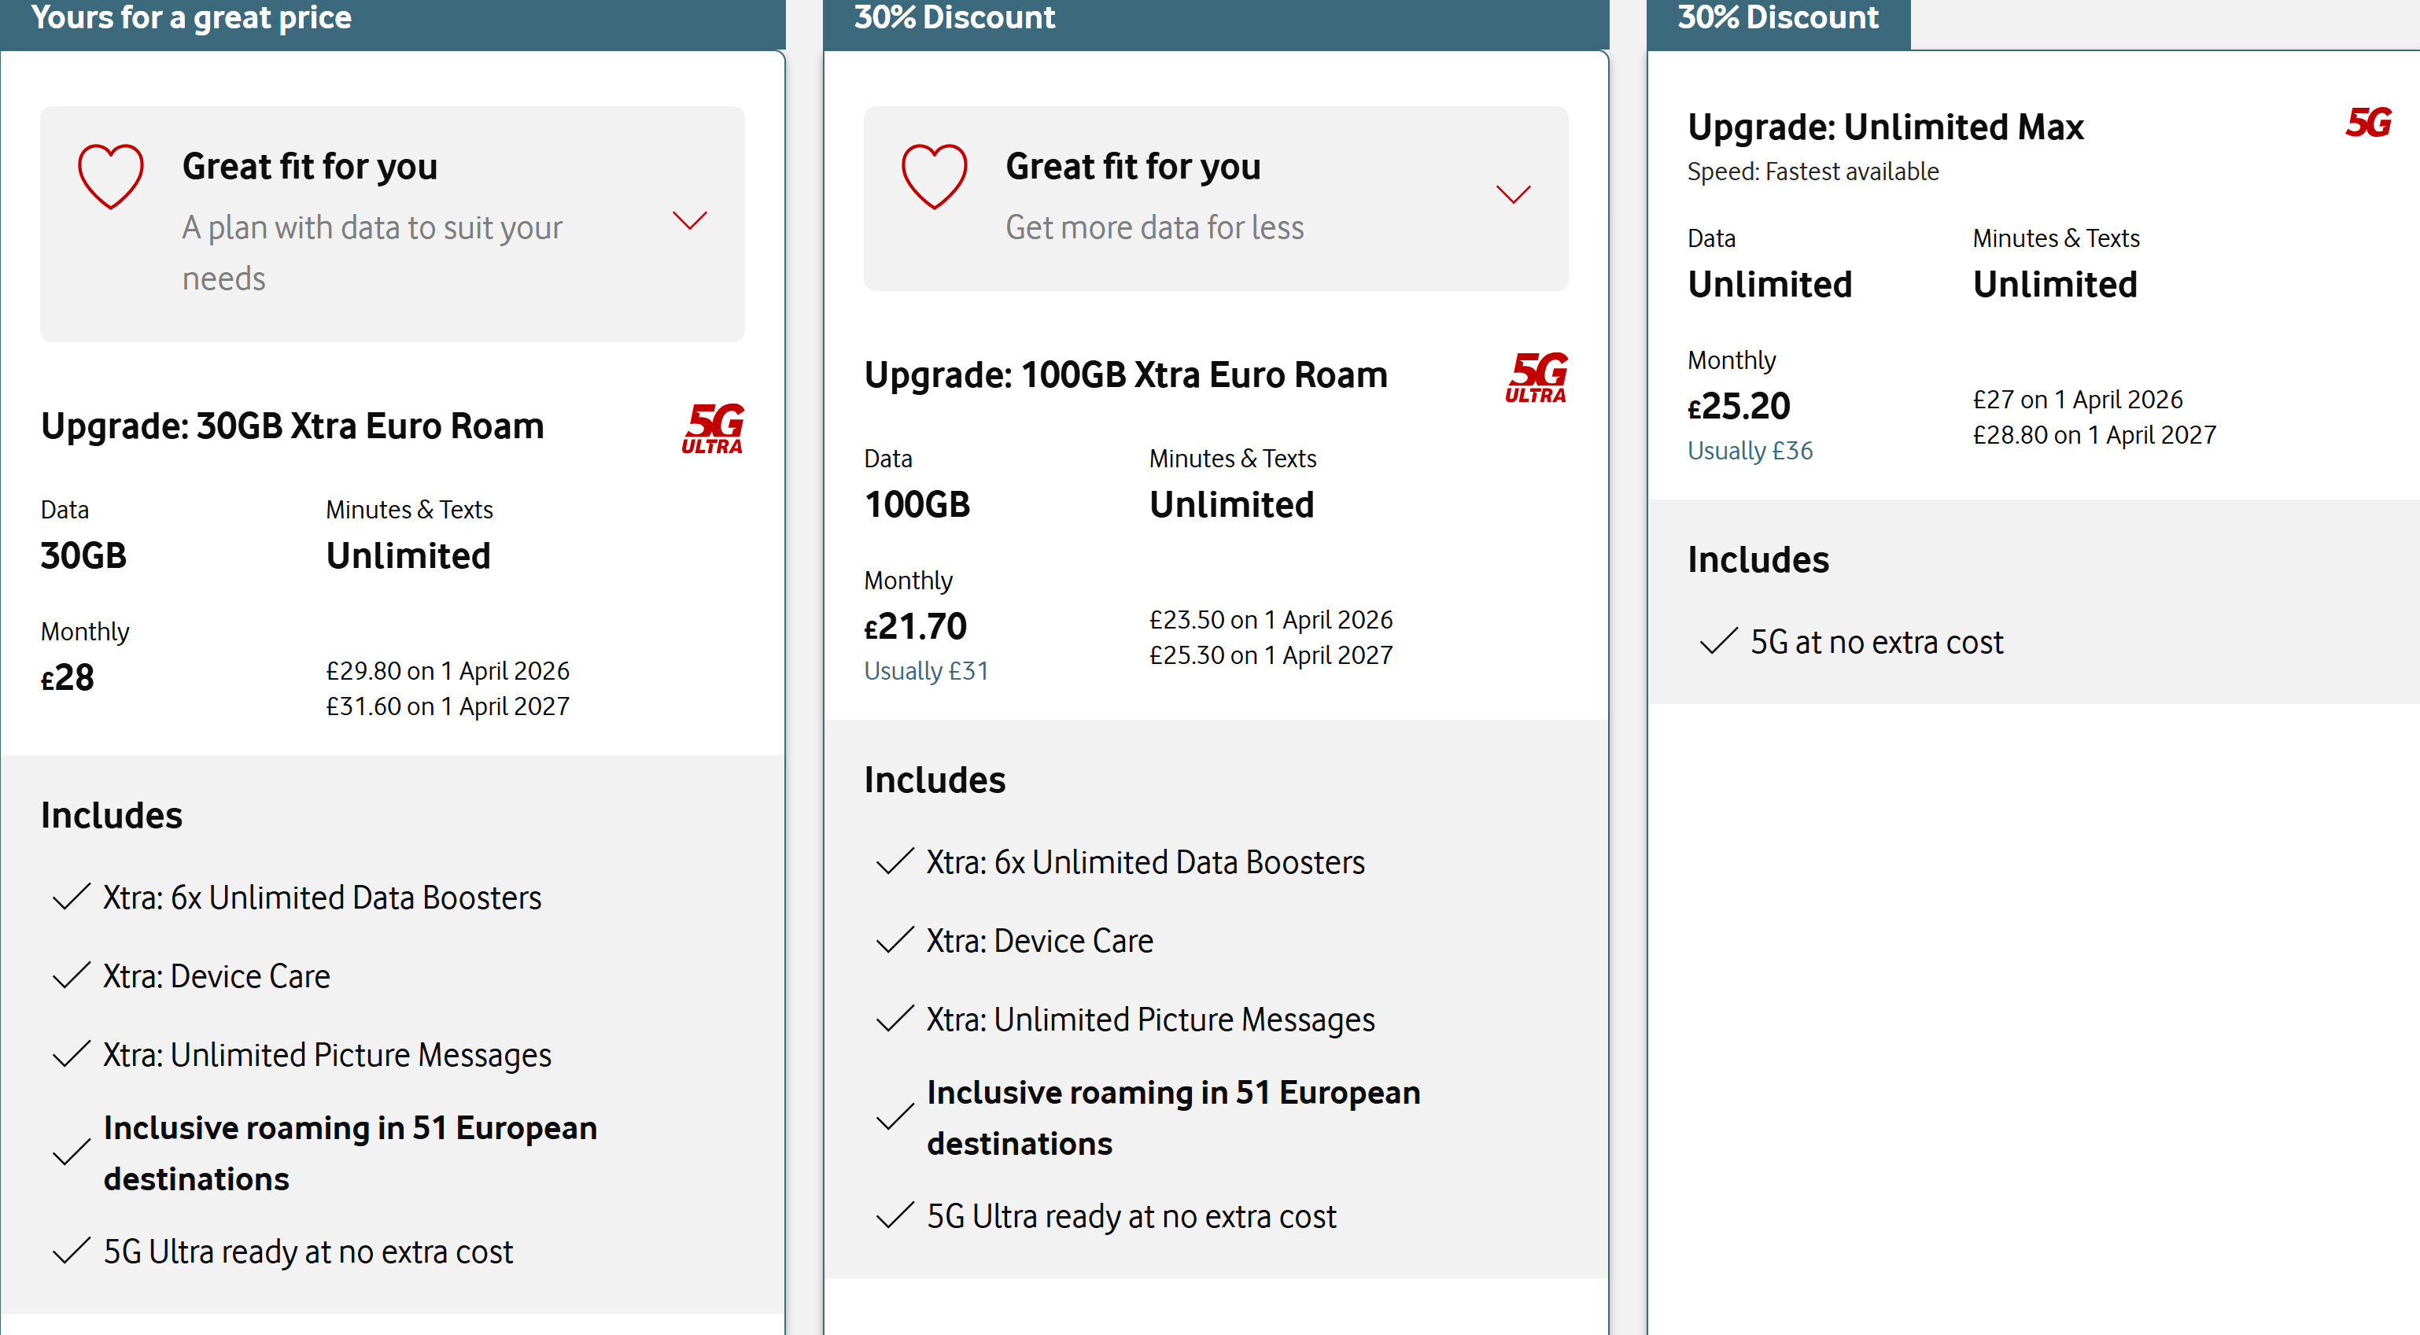The width and height of the screenshot is (2420, 1335).
Task: Click '5G Ultra ready at no extra cost' in 100GB plan
Action: click(x=1131, y=1217)
